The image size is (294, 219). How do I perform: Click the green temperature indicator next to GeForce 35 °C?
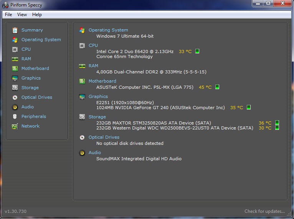pos(249,107)
